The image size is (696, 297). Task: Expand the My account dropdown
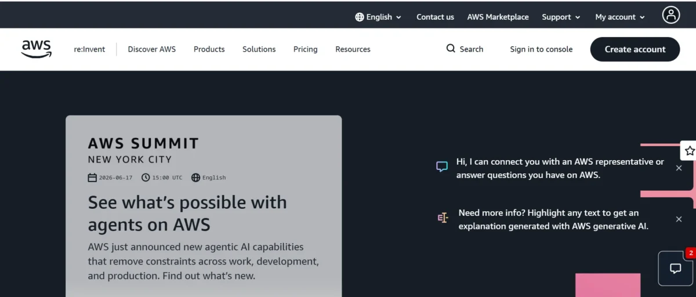(x=620, y=17)
